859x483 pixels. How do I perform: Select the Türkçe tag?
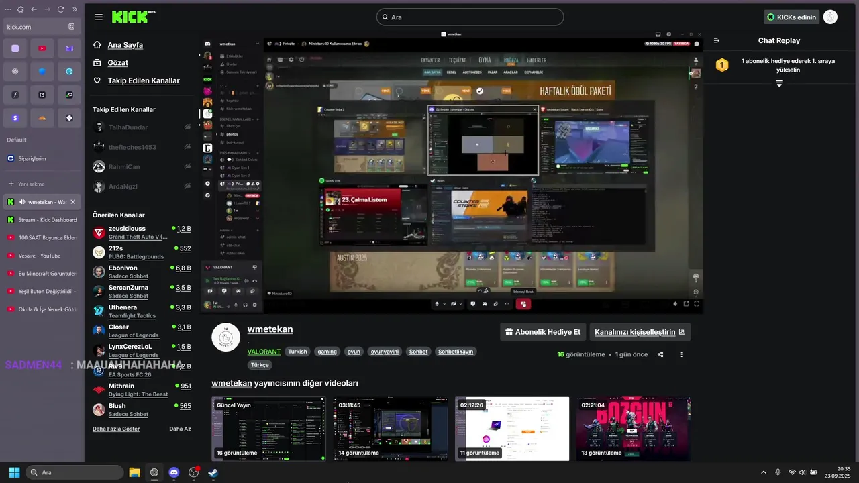[260, 365]
